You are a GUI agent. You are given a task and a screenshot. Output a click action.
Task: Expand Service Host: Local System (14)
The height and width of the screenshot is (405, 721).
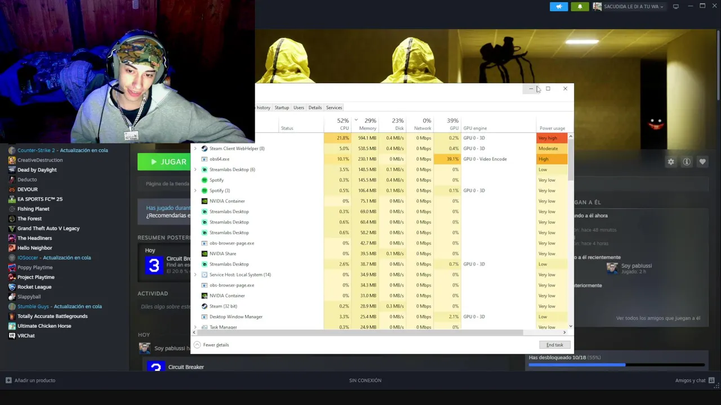click(x=195, y=274)
